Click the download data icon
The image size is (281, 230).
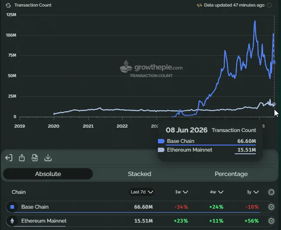click(48, 158)
